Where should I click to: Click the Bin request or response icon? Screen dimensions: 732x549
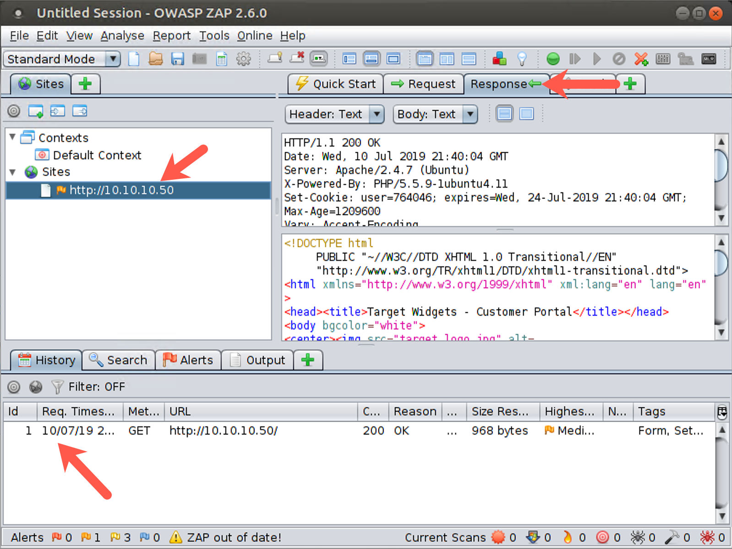tap(619, 59)
